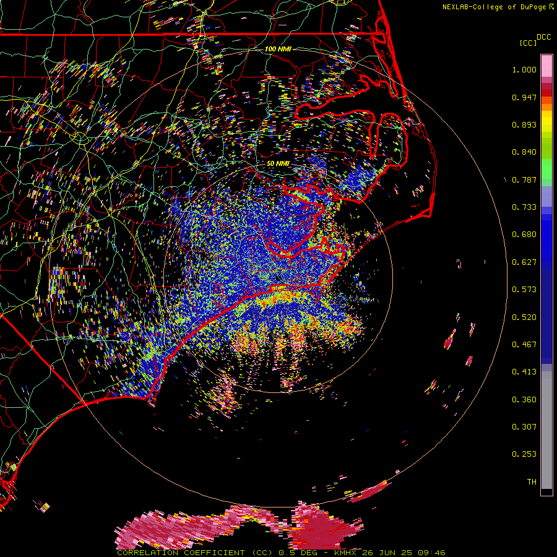Select the 0.733 legend value
This screenshot has height=557, width=557.
pyautogui.click(x=524, y=207)
